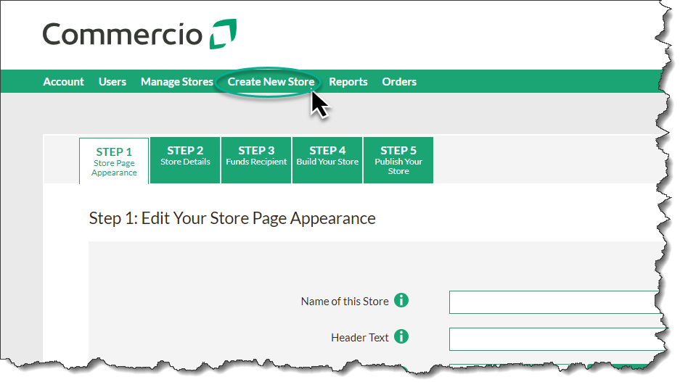Open Step 3 Funds Recipient tab
Screen dimensions: 688x390
click(256, 160)
